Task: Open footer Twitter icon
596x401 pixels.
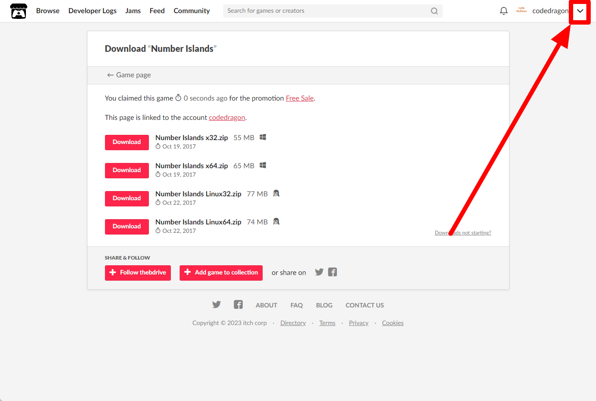Action: pos(217,305)
